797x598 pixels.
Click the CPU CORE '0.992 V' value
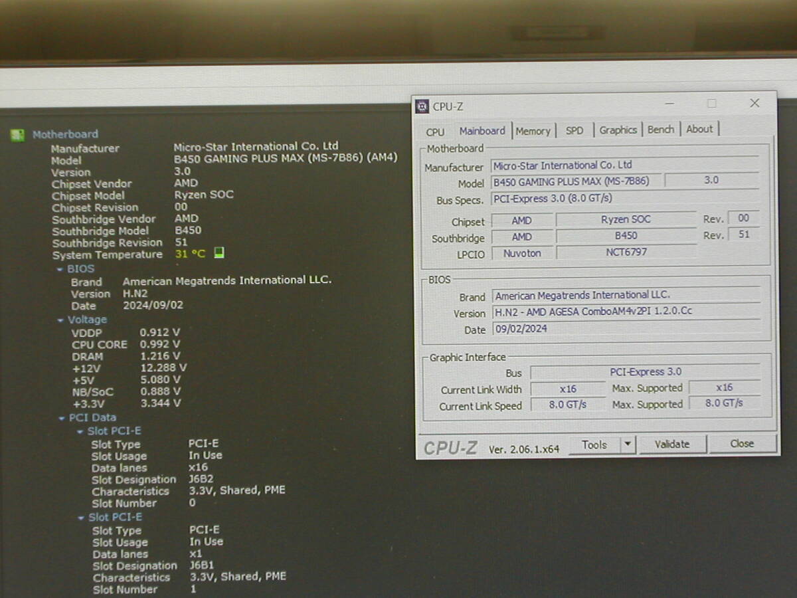159,344
